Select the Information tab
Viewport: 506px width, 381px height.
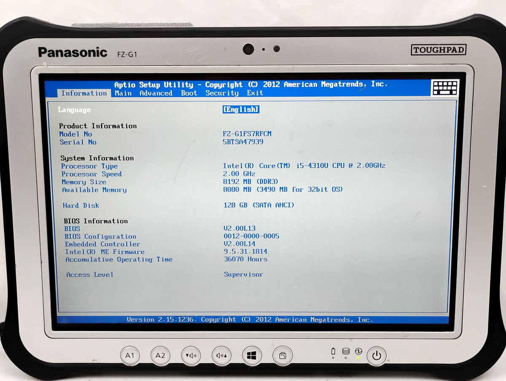pyautogui.click(x=84, y=93)
